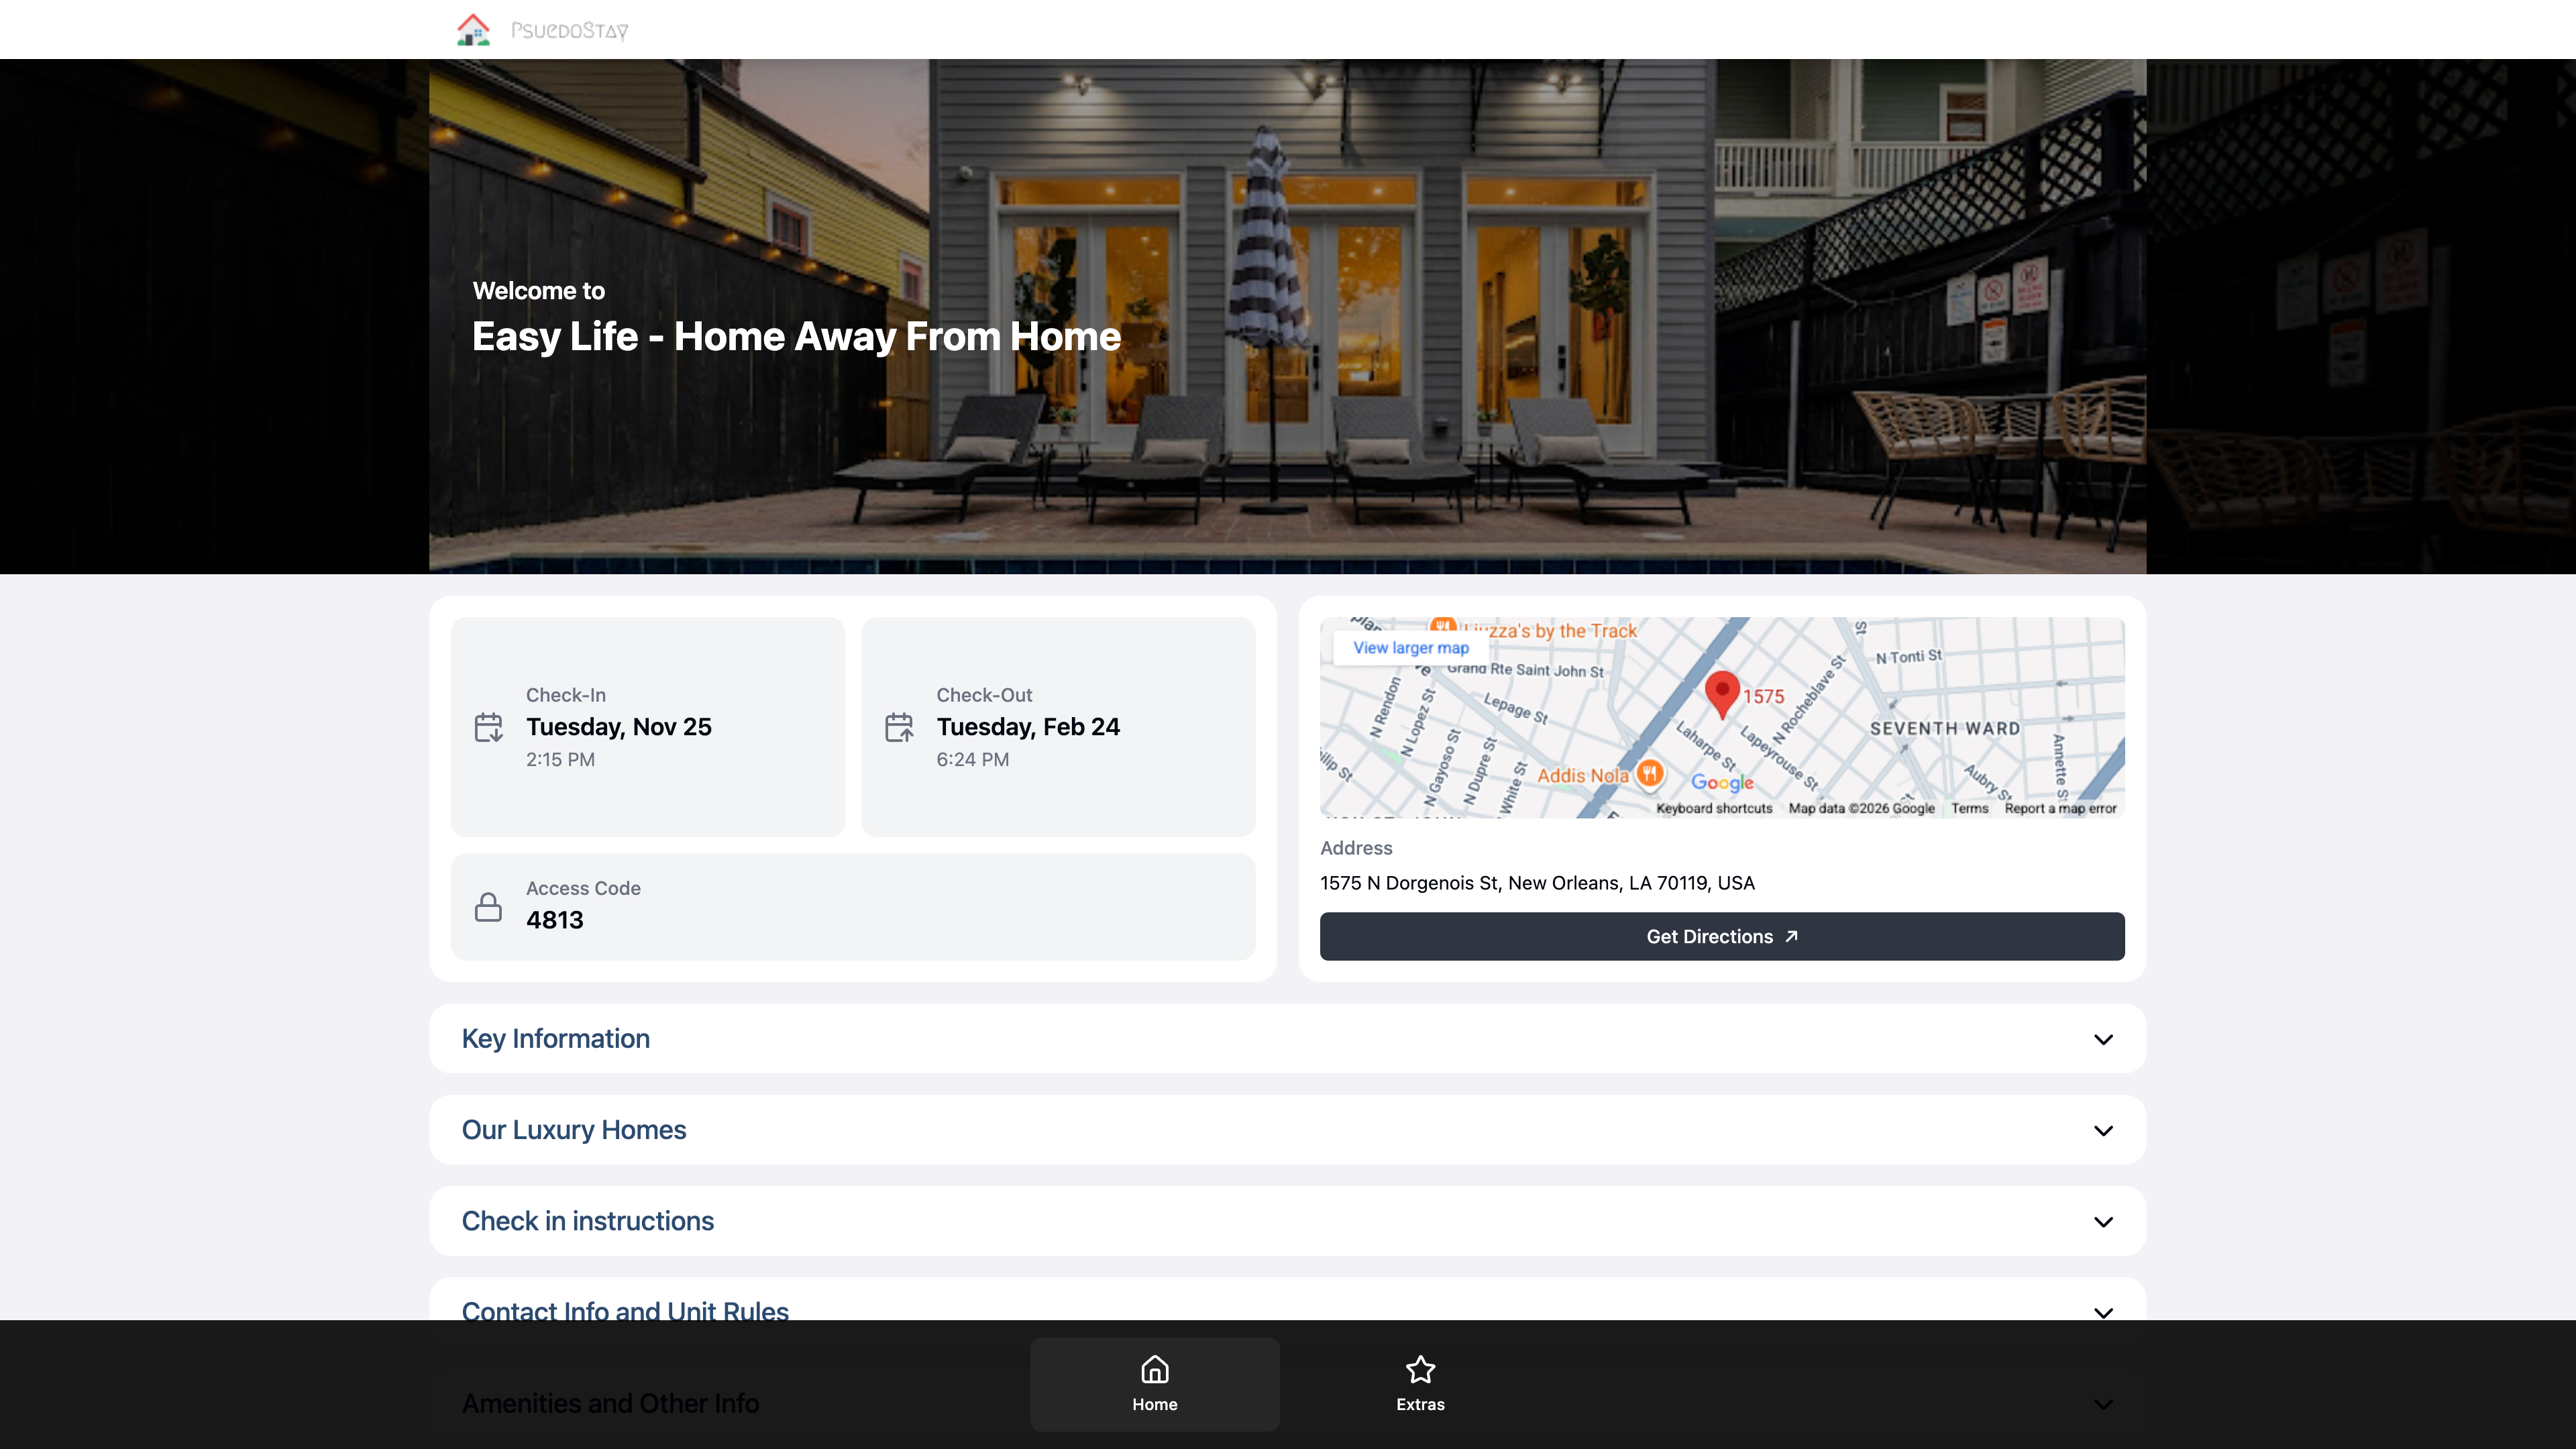2576x1449 pixels.
Task: Select the Home tab
Action: (x=1154, y=1385)
